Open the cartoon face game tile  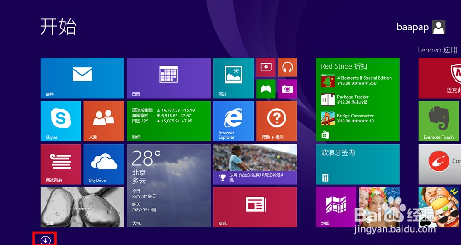439,207
